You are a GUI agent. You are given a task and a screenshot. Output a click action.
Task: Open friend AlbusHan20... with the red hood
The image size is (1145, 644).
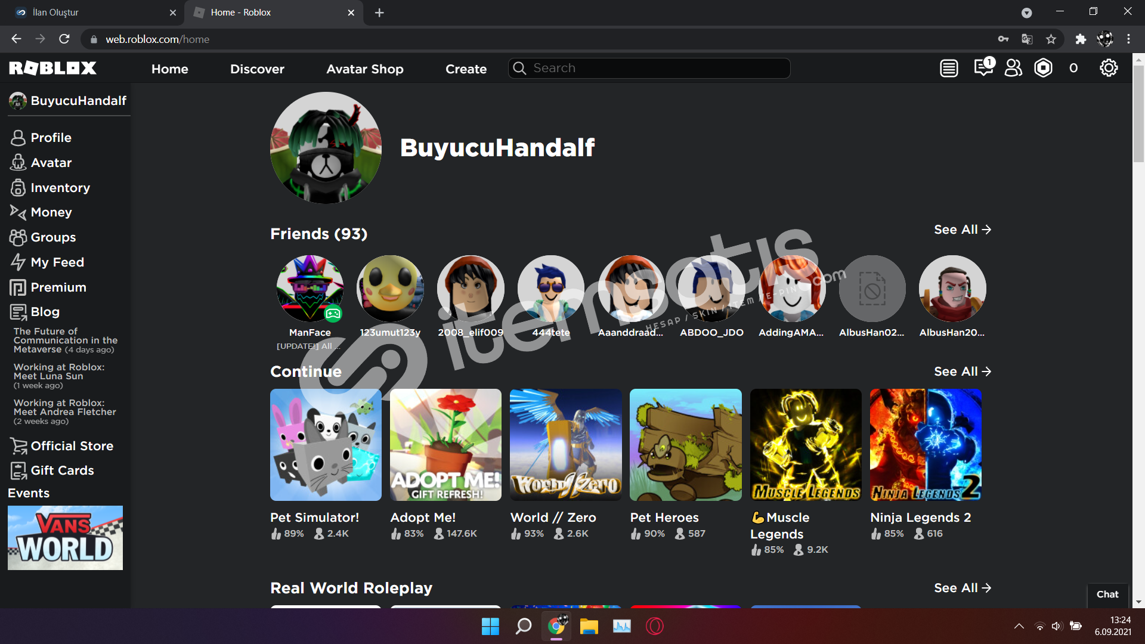point(952,289)
